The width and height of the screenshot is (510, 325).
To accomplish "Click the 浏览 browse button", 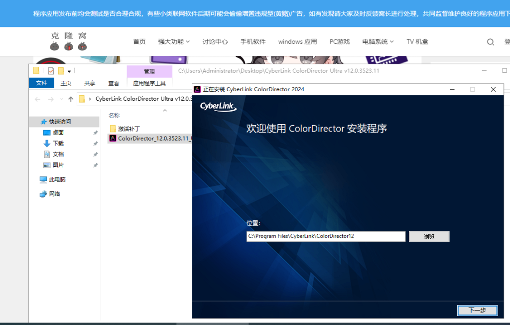I will pyautogui.click(x=429, y=236).
